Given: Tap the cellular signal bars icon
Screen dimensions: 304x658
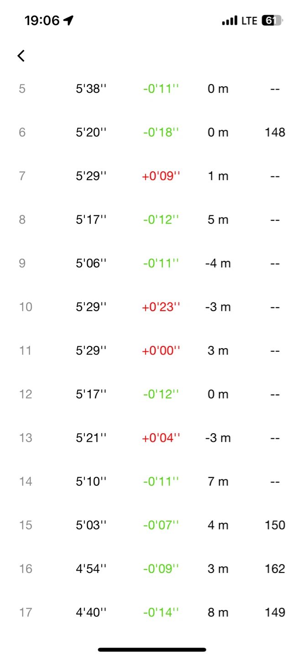Looking at the screenshot, I should click(230, 21).
